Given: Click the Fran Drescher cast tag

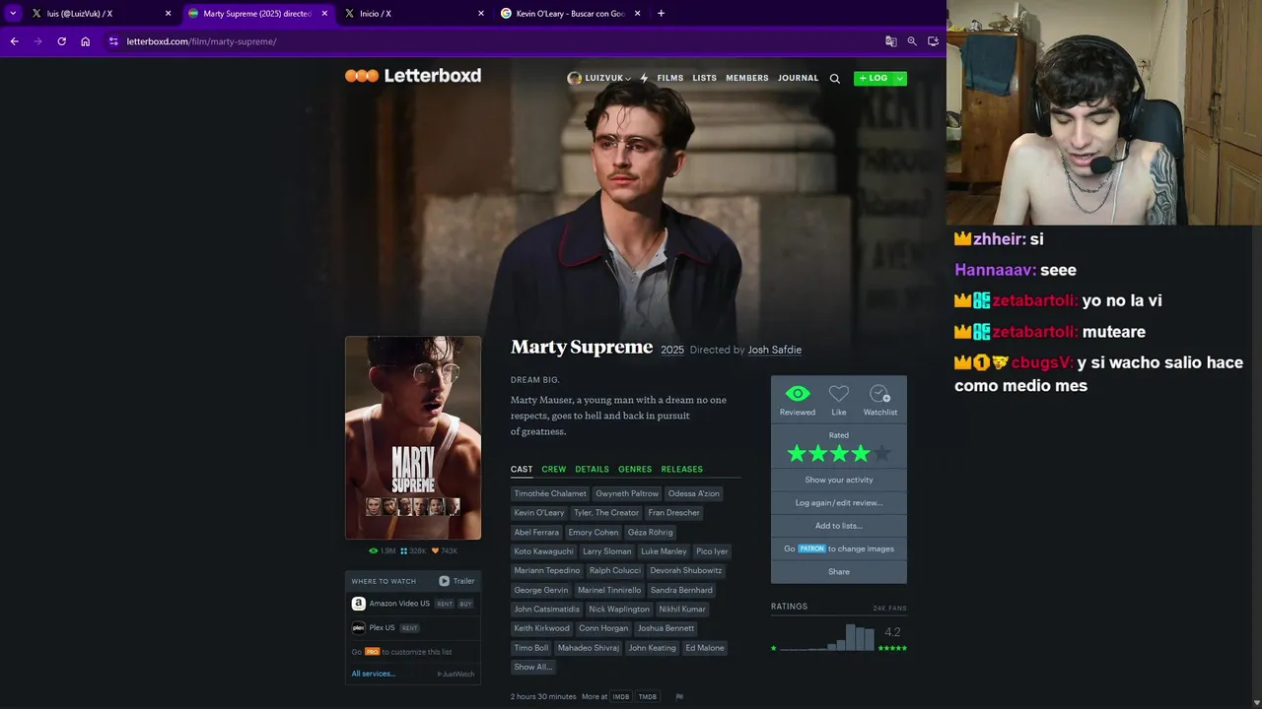Looking at the screenshot, I should pyautogui.click(x=674, y=513).
